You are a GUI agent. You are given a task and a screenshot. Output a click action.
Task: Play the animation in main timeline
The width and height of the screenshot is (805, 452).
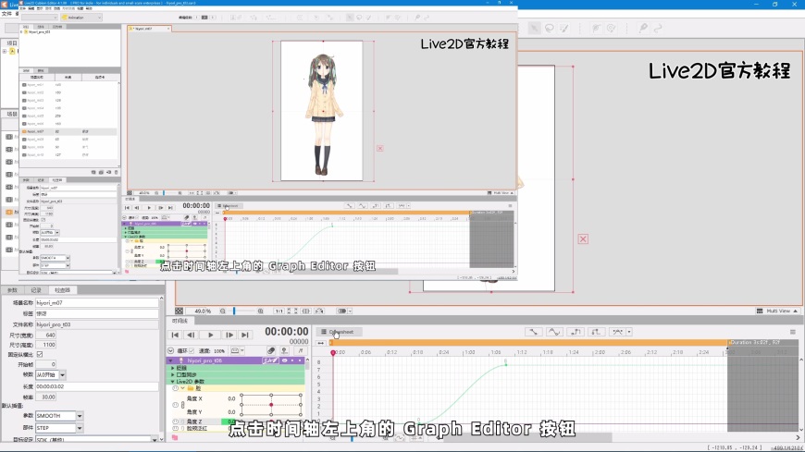[210, 335]
